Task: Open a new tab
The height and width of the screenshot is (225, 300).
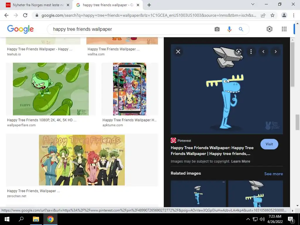Action: click(149, 5)
